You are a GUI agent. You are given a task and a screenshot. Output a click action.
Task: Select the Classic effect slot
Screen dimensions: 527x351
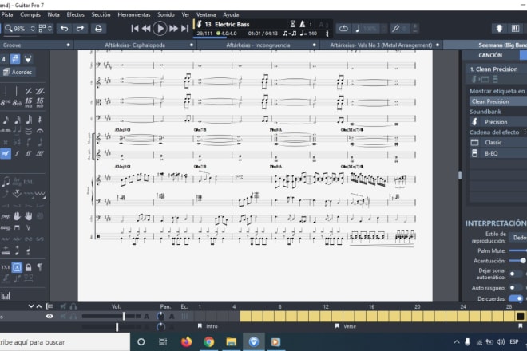click(498, 143)
